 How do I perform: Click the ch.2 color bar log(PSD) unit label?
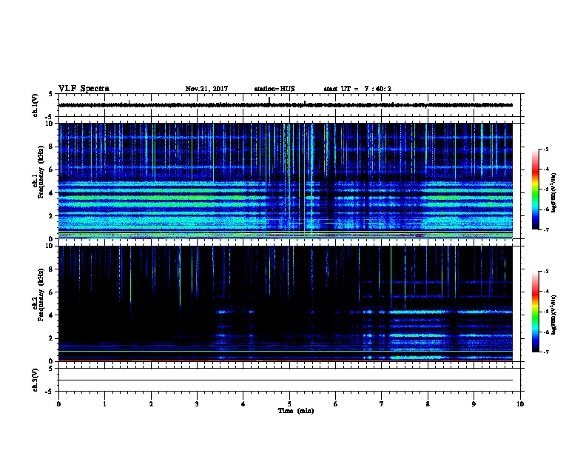pyautogui.click(x=553, y=315)
